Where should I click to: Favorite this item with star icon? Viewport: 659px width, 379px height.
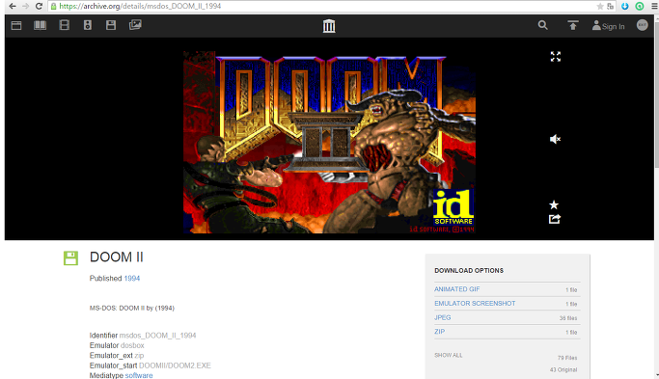[554, 204]
